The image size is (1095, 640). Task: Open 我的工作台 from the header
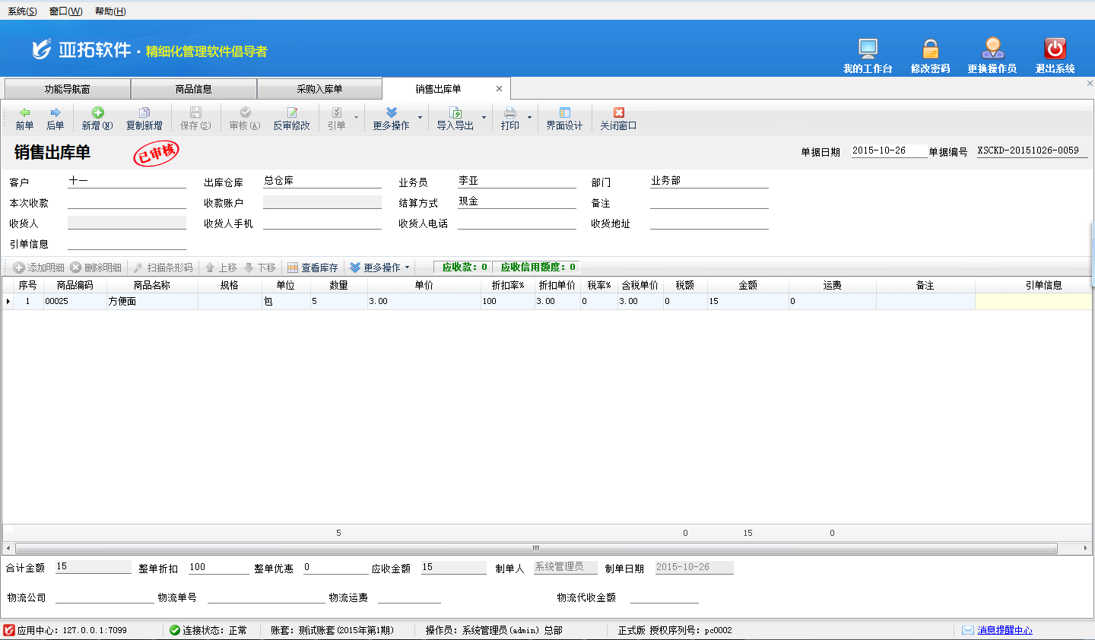[868, 49]
